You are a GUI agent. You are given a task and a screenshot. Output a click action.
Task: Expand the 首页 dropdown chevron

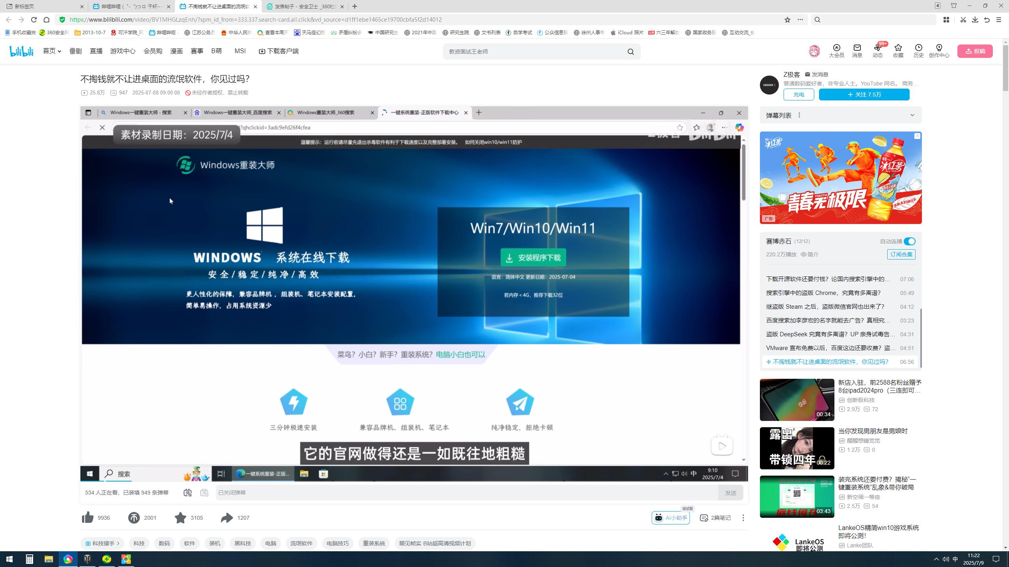click(60, 51)
